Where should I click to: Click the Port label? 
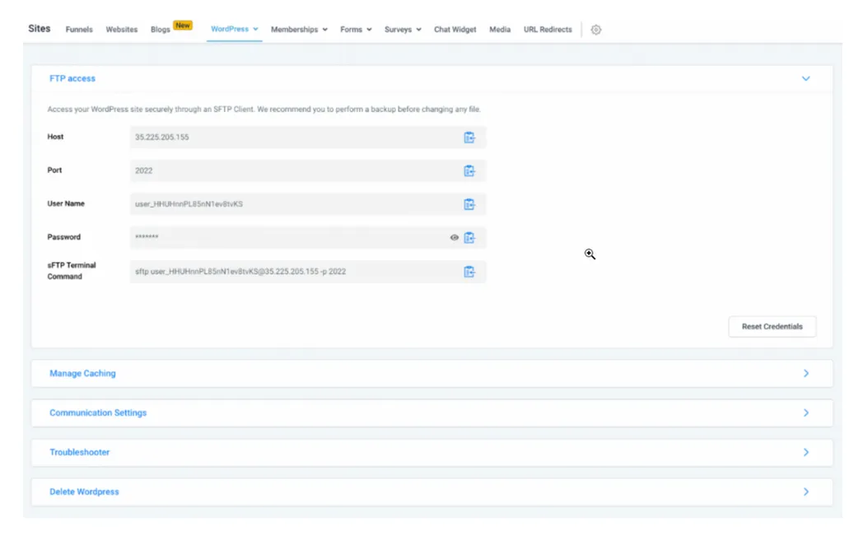click(x=54, y=170)
